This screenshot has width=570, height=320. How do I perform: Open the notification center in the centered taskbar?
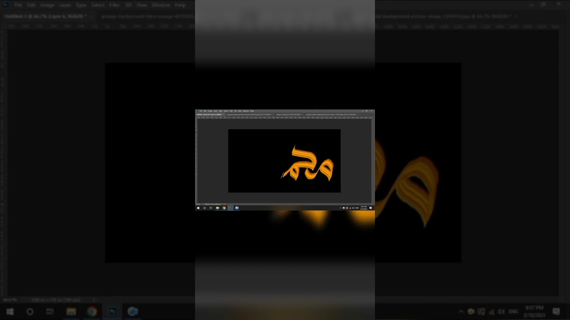pos(370,208)
